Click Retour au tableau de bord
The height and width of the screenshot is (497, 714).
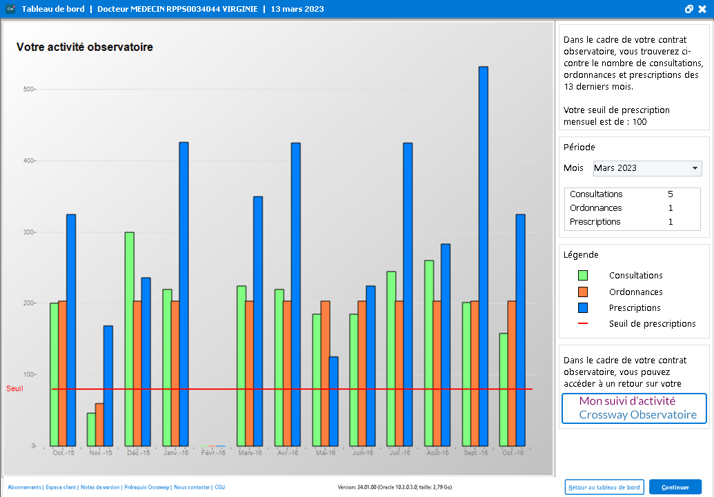604,487
